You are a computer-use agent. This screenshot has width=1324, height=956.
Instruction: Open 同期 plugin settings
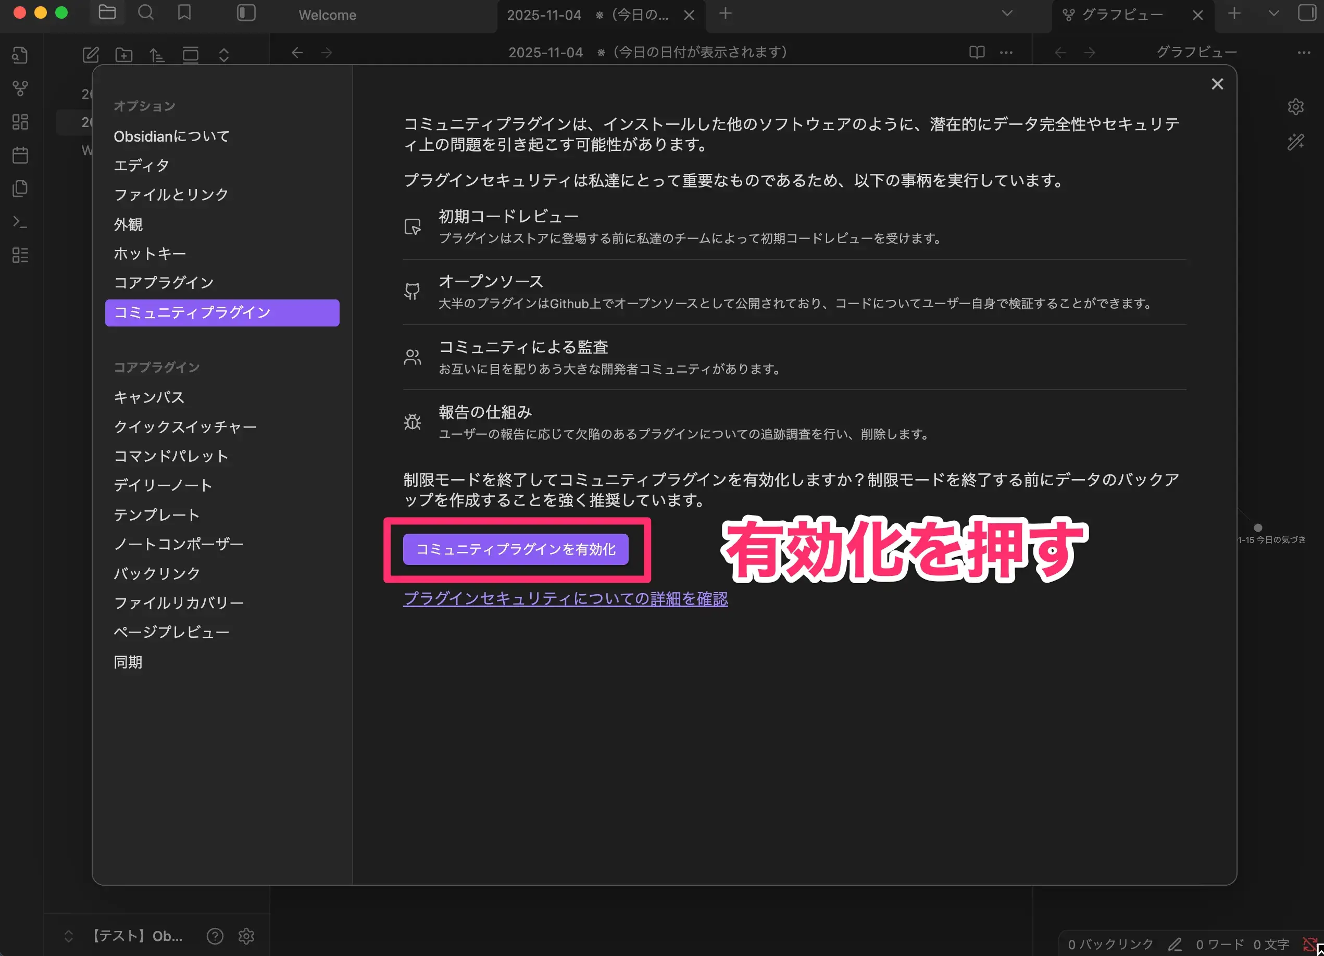(222, 662)
